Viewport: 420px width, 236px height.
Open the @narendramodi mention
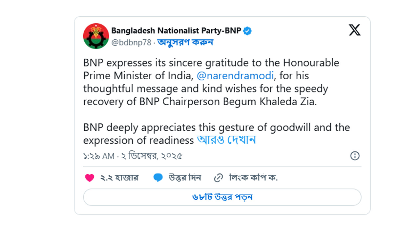(x=235, y=76)
